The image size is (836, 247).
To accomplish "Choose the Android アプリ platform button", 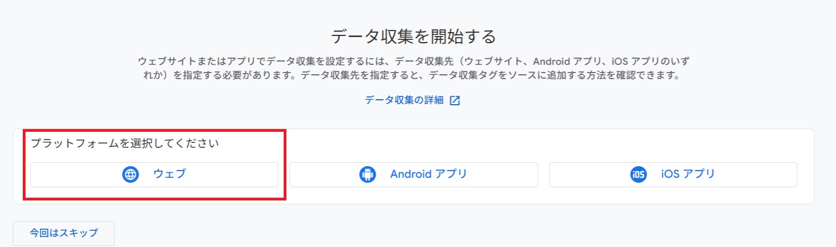I will [x=413, y=174].
